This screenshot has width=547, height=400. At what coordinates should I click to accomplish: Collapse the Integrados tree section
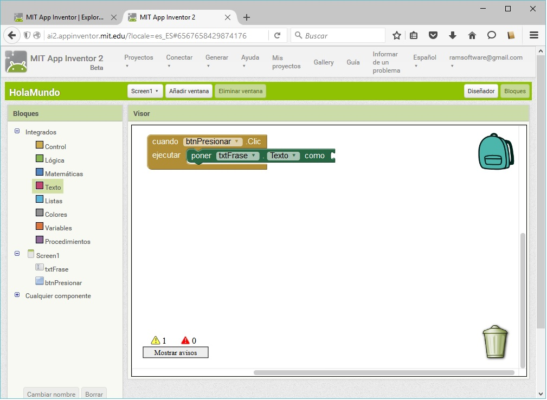pos(17,132)
